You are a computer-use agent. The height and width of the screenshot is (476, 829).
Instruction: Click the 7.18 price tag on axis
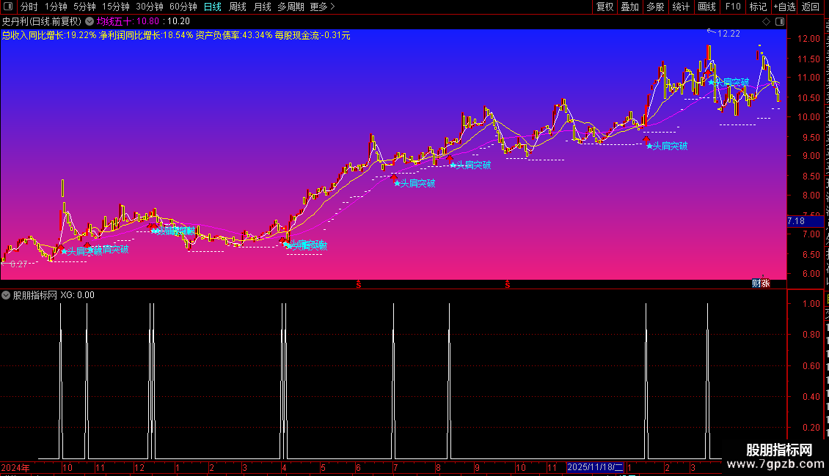tap(796, 221)
